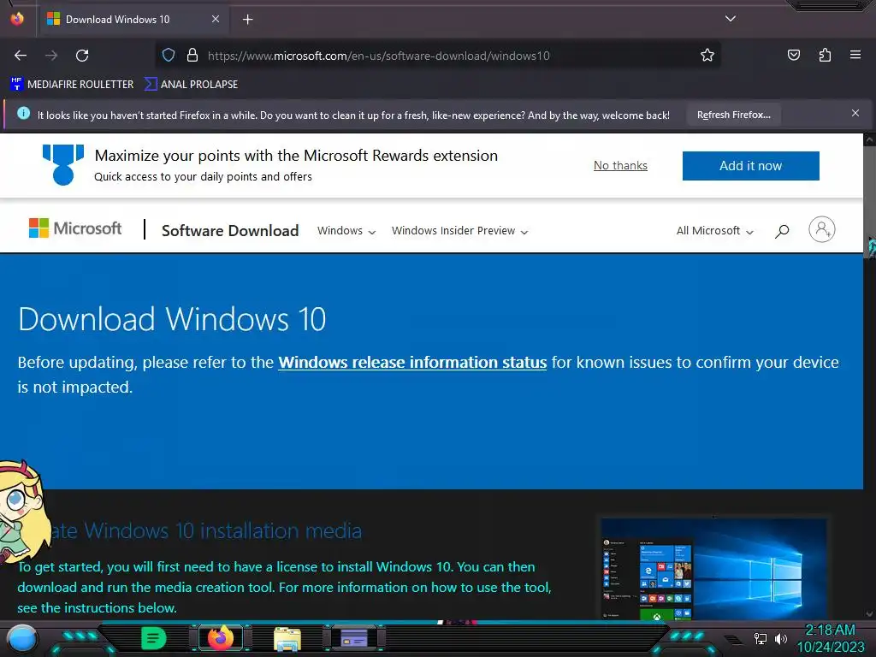Open the tracking protection shield
The width and height of the screenshot is (876, 657).
169,55
